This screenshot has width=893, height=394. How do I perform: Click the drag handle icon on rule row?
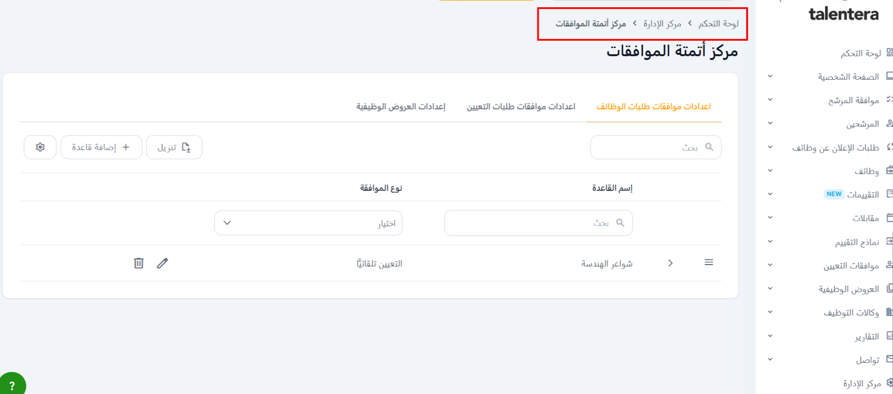[x=709, y=262]
